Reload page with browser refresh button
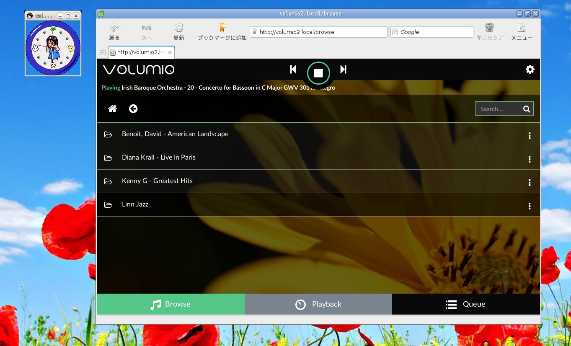This screenshot has width=571, height=346. tap(179, 32)
